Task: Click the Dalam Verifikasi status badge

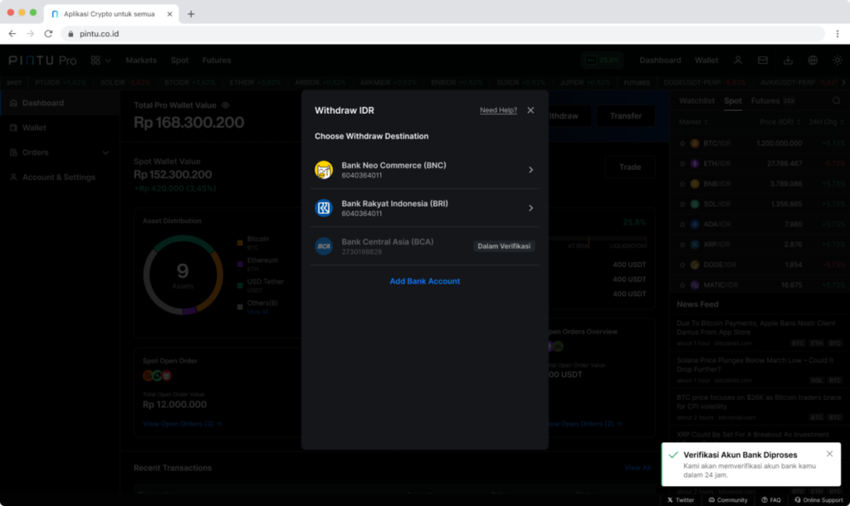Action: click(x=504, y=246)
